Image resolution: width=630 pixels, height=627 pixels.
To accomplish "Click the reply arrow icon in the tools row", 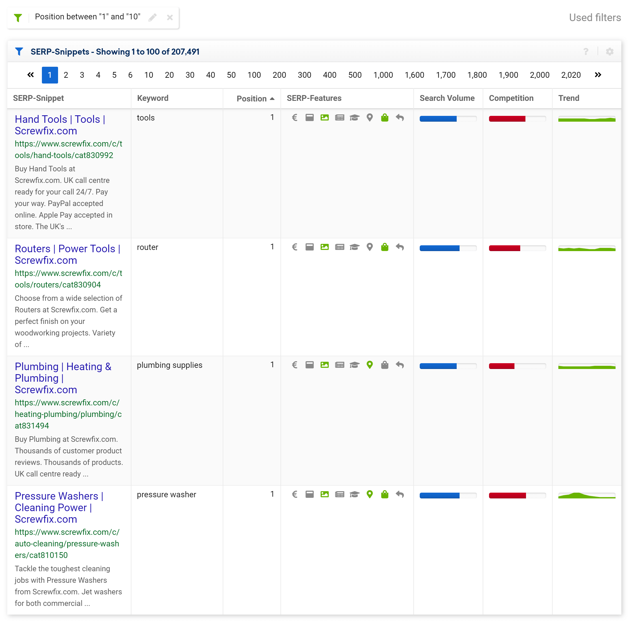I will (399, 118).
